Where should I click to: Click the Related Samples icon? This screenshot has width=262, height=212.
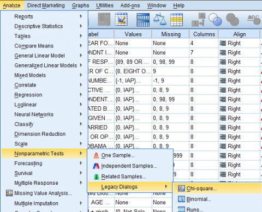coord(96,177)
